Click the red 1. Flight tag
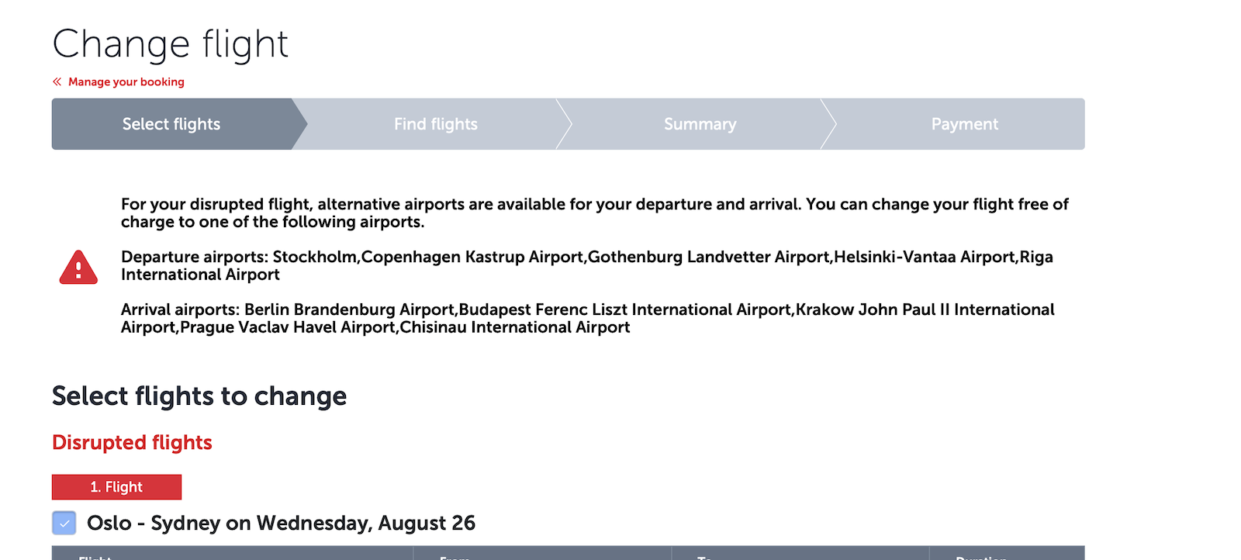 [x=116, y=487]
